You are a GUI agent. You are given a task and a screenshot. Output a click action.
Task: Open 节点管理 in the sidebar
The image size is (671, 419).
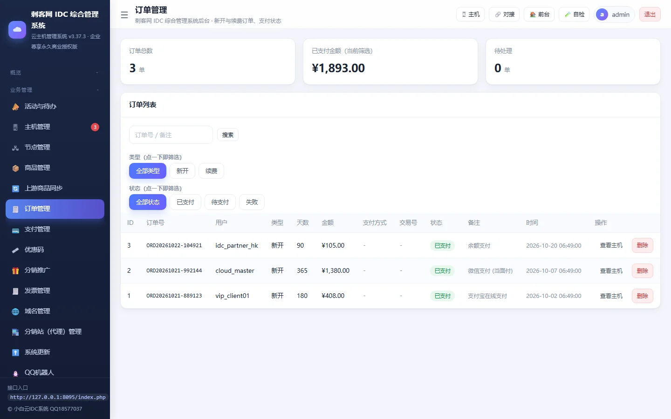click(55, 148)
